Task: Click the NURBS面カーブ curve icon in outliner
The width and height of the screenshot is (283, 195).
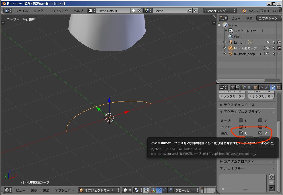Action: pos(231,48)
